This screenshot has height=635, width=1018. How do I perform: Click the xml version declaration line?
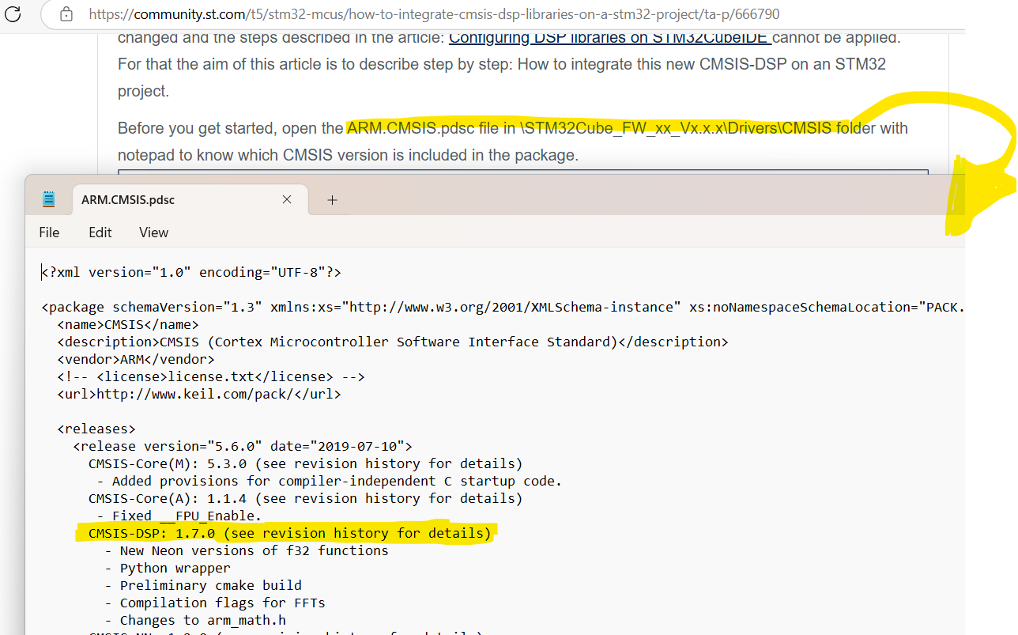pos(191,272)
